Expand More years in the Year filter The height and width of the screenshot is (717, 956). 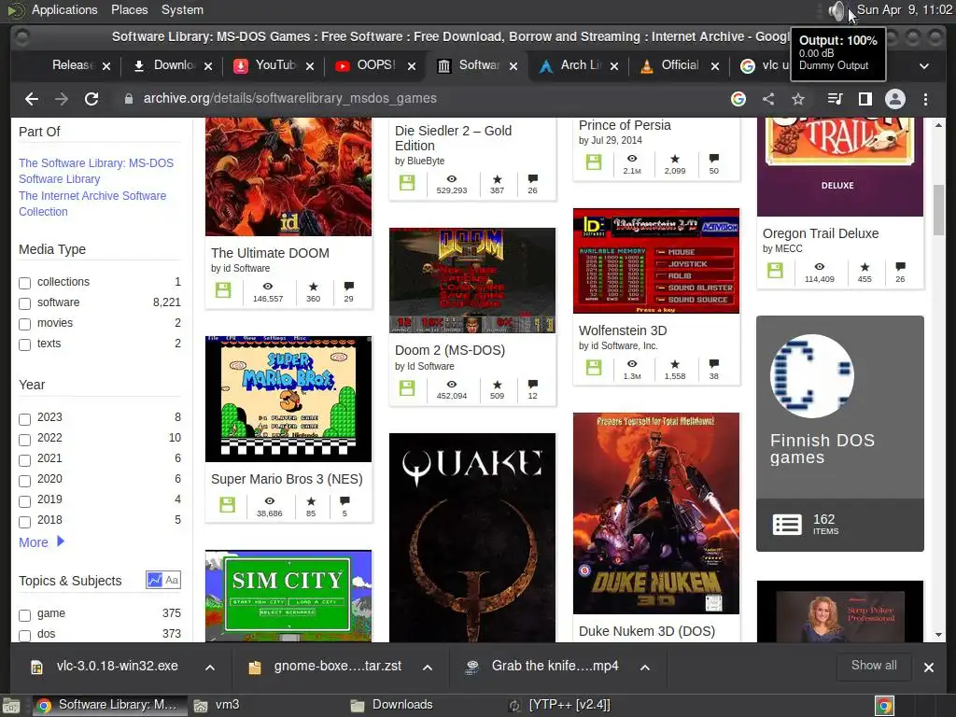click(41, 542)
